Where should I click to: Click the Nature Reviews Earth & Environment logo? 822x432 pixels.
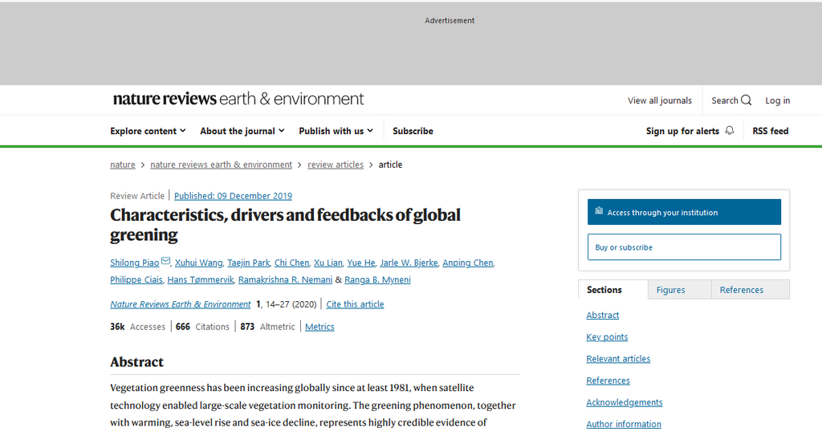238,99
